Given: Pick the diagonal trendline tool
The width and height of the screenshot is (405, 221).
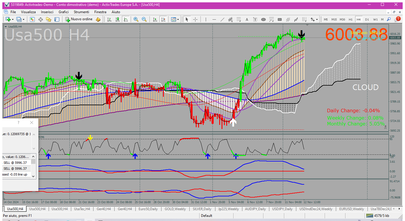Looking at the screenshot, I should [x=222, y=19].
